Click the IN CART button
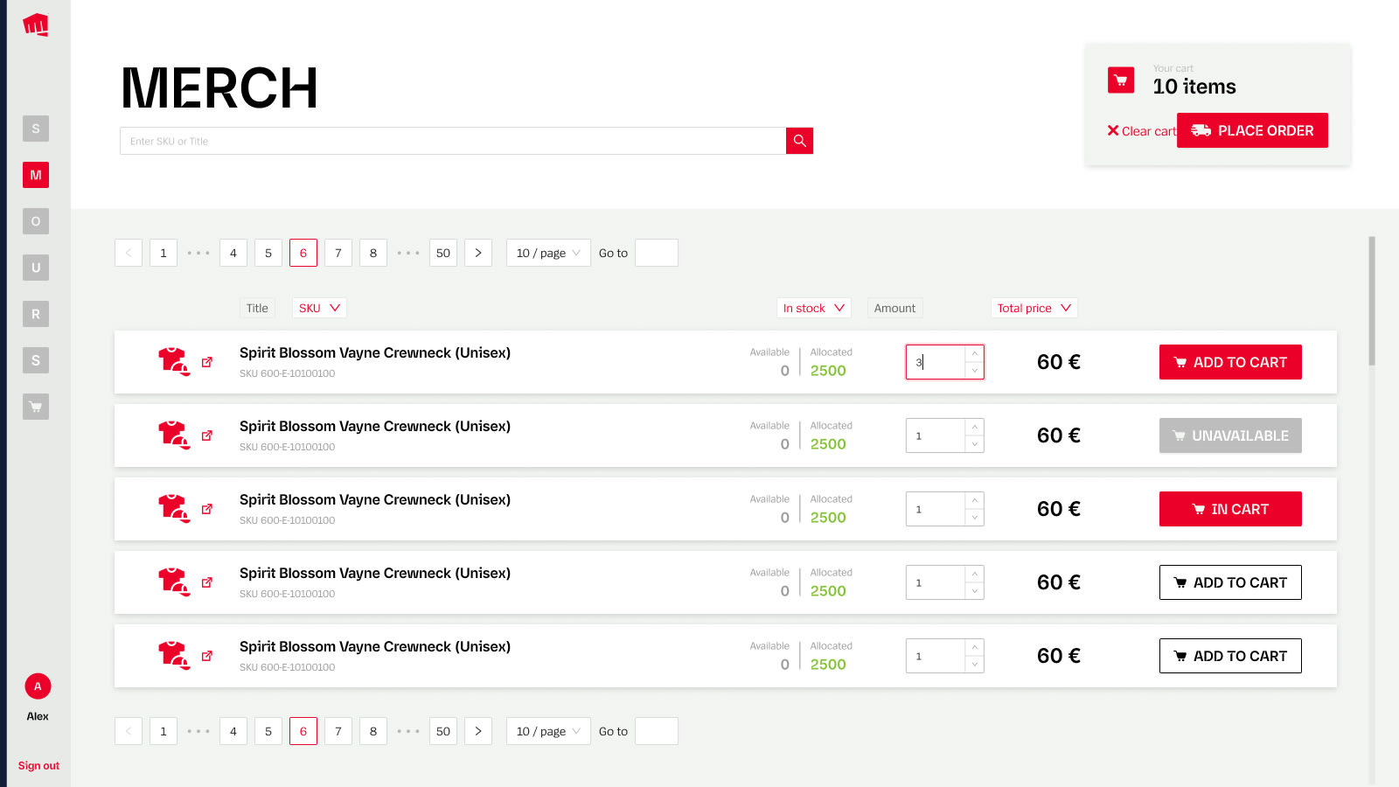1399x787 pixels. coord(1230,509)
